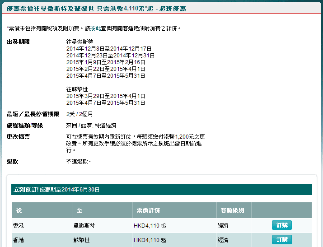Viewport: 323px width, 247px height.
Task: Click the 2014年12月8日至2014年12月17日 date range
Action: click(x=109, y=49)
